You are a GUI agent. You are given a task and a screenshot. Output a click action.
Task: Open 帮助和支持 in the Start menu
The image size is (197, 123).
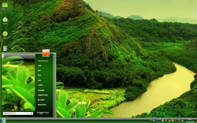[x=42, y=105]
